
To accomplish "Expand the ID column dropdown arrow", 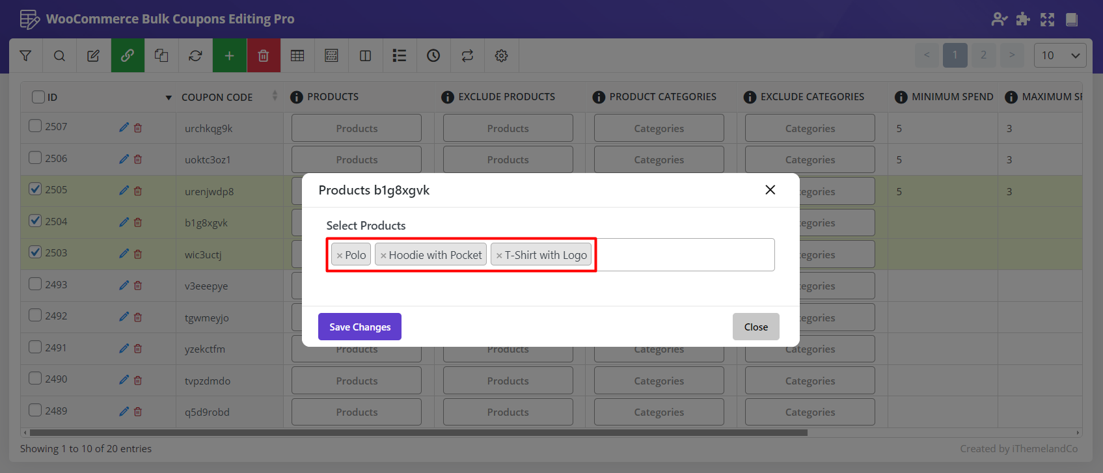I will click(169, 98).
